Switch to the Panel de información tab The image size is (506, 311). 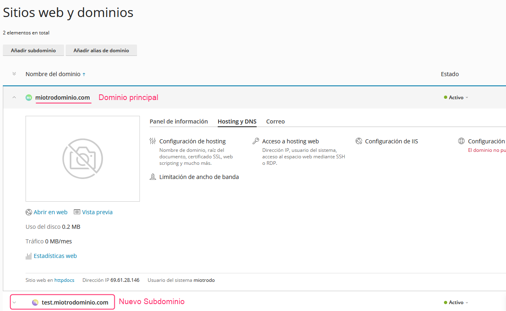pyautogui.click(x=178, y=121)
